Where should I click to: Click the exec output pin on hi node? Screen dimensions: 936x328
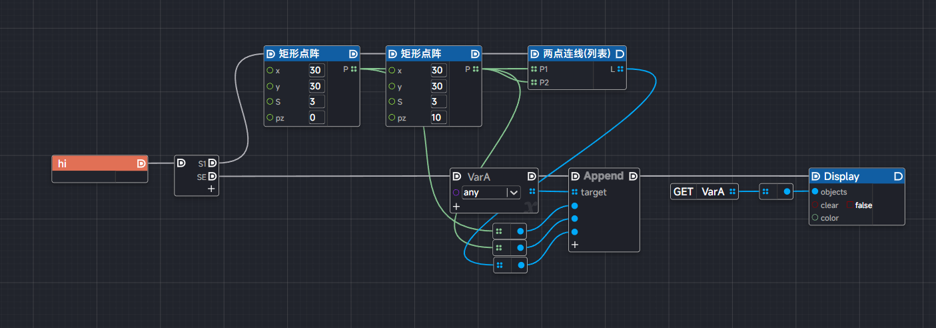click(x=141, y=163)
